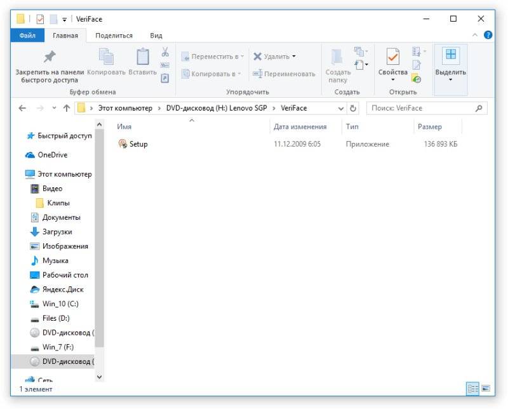Open Яндекс.Диск in the sidebar

tap(57, 290)
